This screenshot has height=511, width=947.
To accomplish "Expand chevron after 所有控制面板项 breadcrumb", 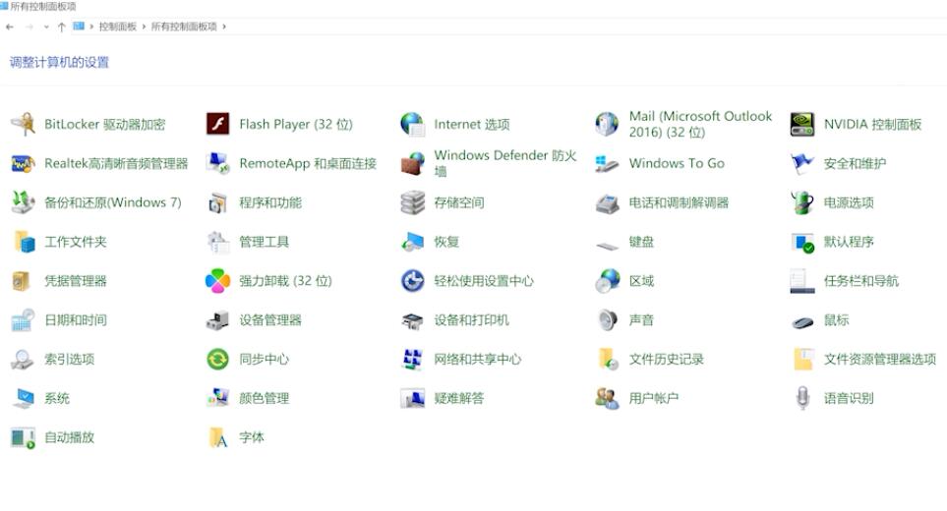I will [x=224, y=27].
